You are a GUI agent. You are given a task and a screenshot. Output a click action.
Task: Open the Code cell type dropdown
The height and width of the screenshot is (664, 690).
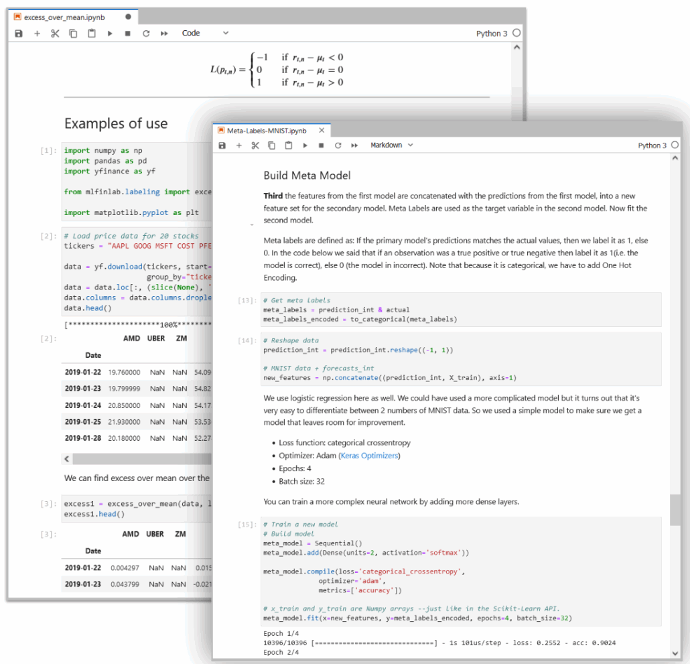[204, 33]
